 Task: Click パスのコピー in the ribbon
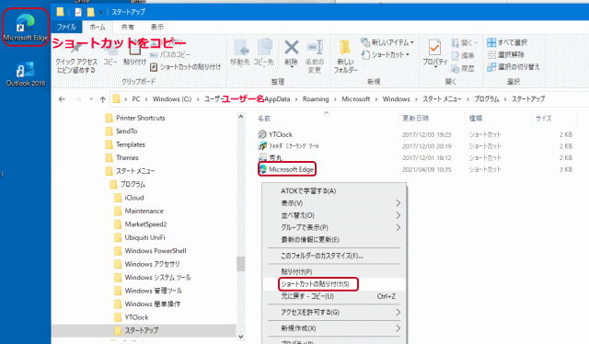pos(169,55)
